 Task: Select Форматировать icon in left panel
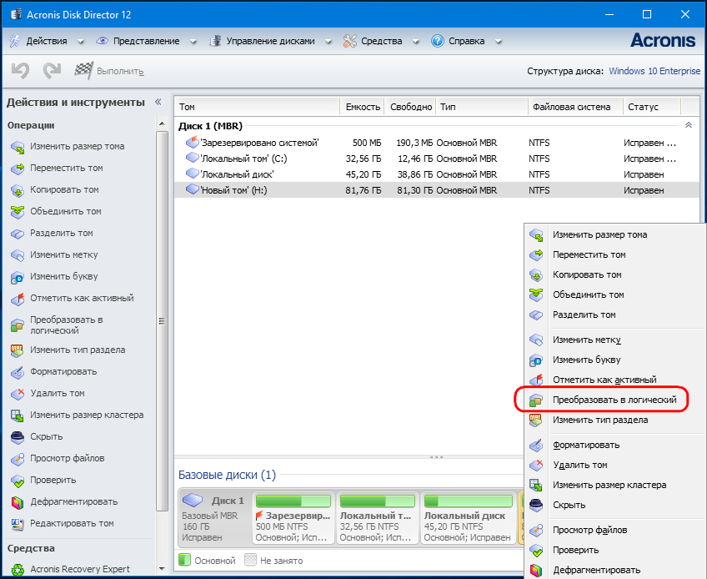(18, 372)
